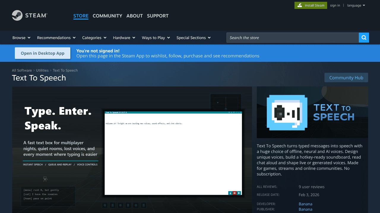This screenshot has width=380, height=213.
Task: Open the language dropdown
Action: click(356, 5)
